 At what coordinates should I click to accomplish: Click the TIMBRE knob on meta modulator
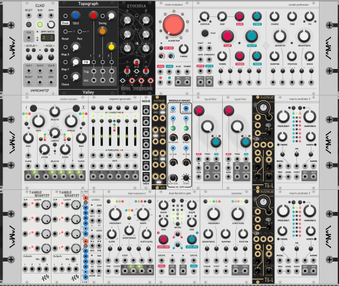(183, 48)
